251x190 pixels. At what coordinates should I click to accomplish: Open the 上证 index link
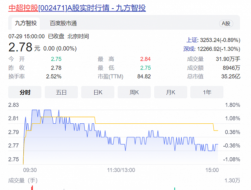(x=192, y=40)
